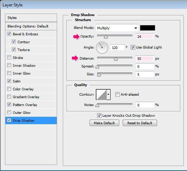The image size is (187, 171).
Task: Click the Reset to Default button
Action: (x=140, y=123)
